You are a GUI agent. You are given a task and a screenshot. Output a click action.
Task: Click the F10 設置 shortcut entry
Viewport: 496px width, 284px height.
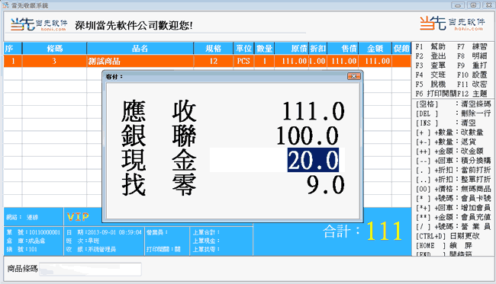point(472,75)
